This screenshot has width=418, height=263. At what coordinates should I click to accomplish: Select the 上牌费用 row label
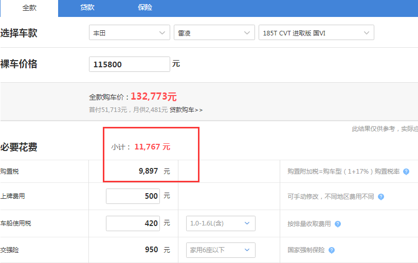tap(12, 196)
